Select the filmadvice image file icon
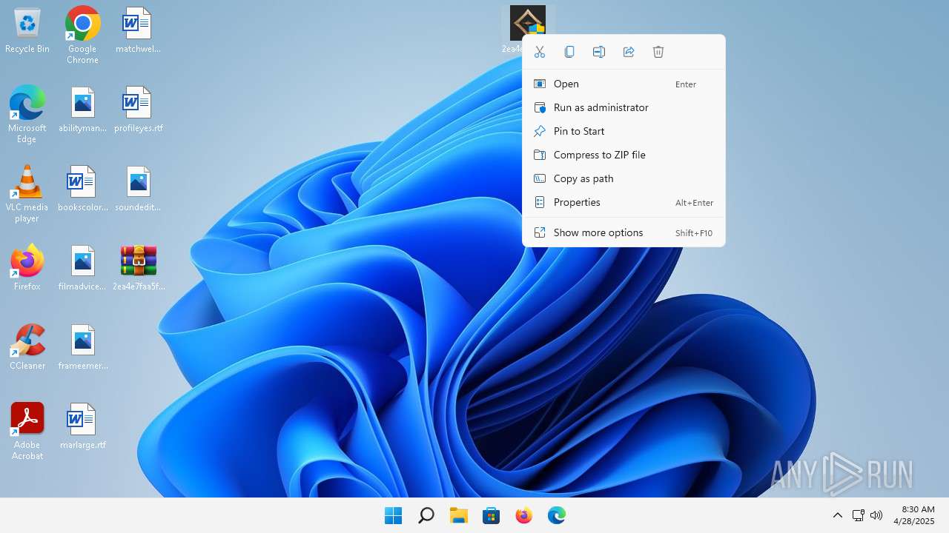This screenshot has height=533, width=949. point(83,268)
